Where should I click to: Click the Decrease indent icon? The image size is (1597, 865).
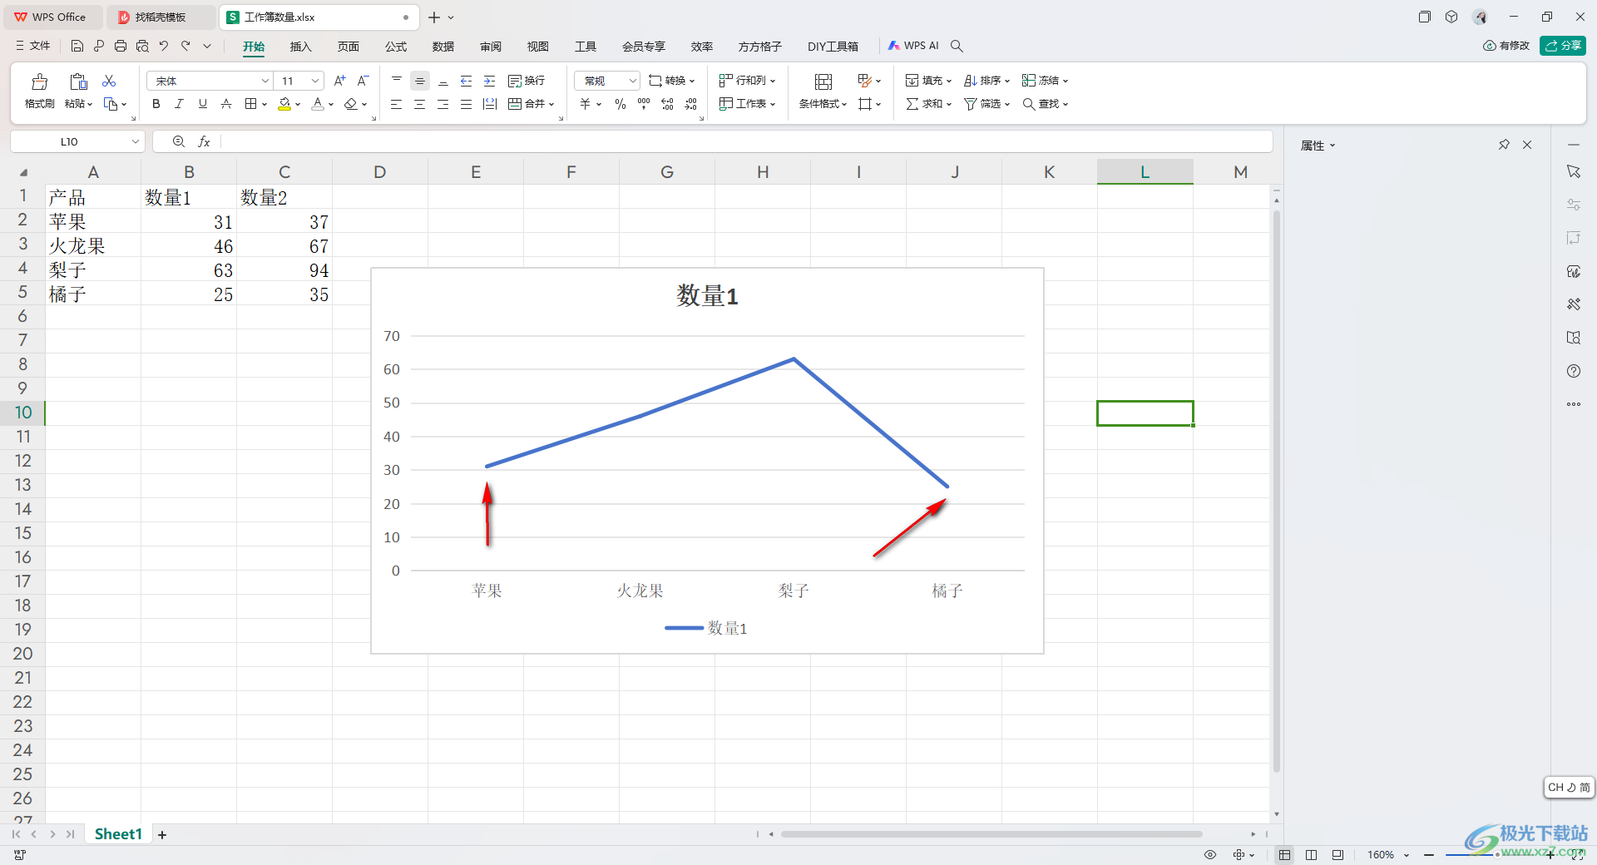click(x=467, y=81)
